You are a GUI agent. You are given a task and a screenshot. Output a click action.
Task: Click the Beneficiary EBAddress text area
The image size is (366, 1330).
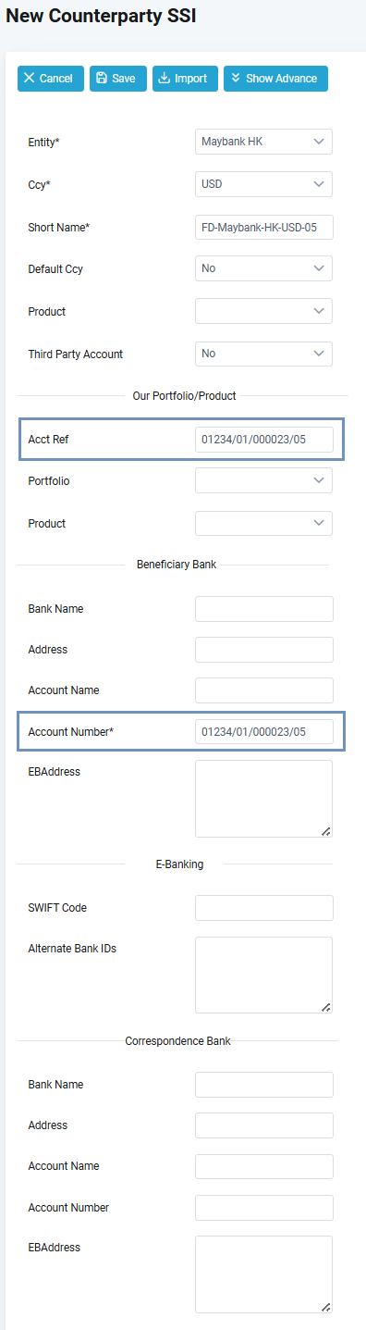tap(263, 799)
